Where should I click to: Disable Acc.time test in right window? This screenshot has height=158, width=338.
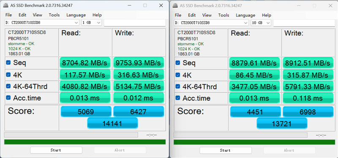177,98
